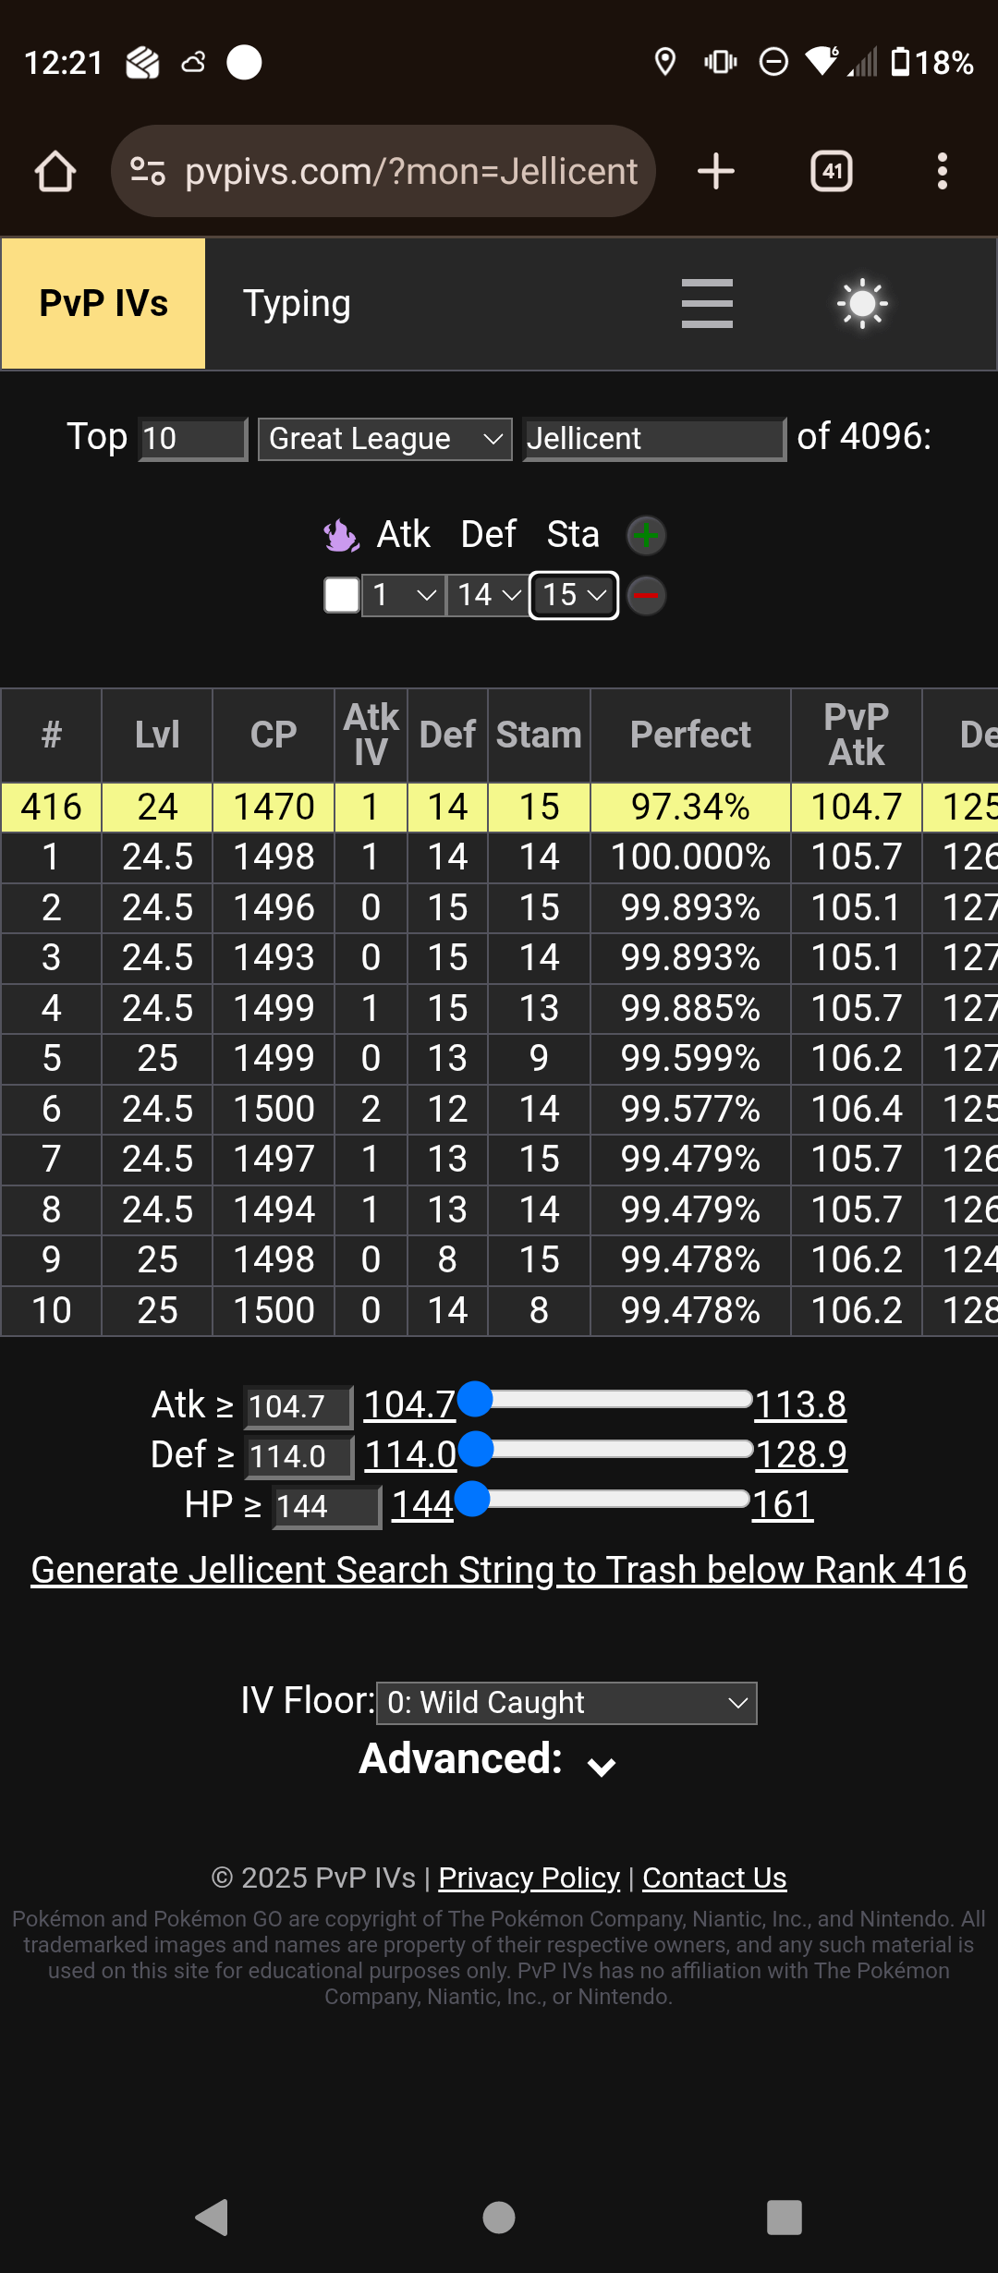Tap the browser home icon
Image resolution: width=998 pixels, height=2273 pixels.
55,172
